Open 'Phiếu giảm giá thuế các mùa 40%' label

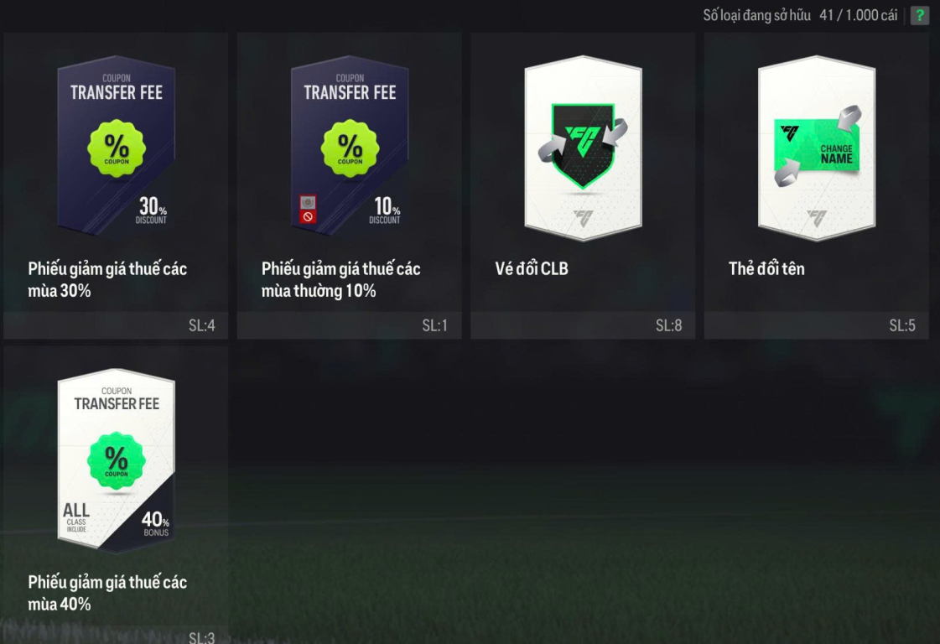(x=107, y=593)
